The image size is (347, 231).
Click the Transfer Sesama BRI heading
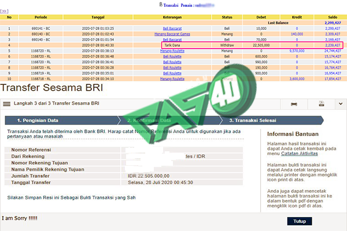tap(51, 88)
